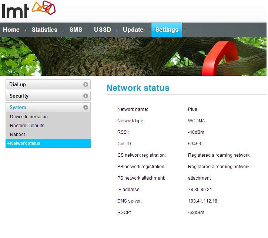The width and height of the screenshot is (268, 238).
Task: Click the Security menu header
Action: tap(19, 96)
